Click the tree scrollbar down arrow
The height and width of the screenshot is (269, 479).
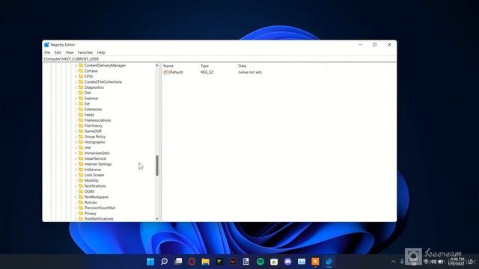(157, 219)
